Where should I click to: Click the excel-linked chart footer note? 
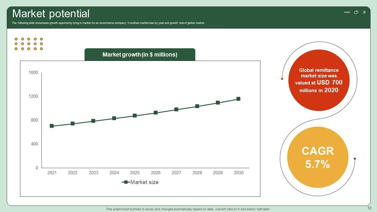click(188, 209)
